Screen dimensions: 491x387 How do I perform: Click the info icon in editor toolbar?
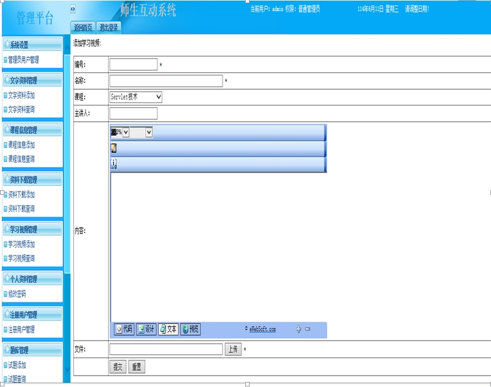[114, 163]
